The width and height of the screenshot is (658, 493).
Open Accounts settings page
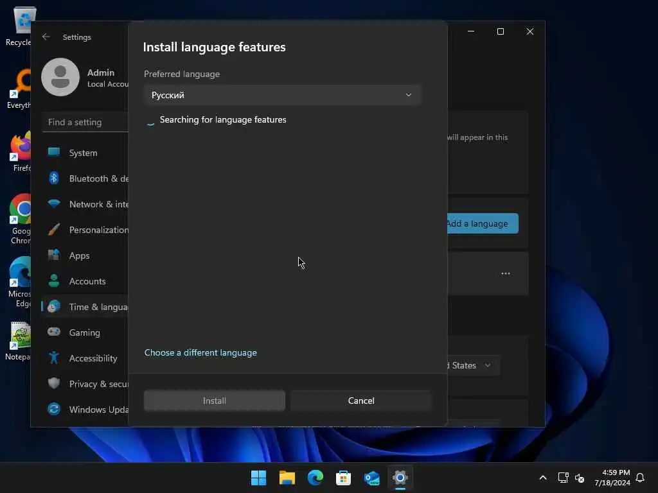[85, 281]
